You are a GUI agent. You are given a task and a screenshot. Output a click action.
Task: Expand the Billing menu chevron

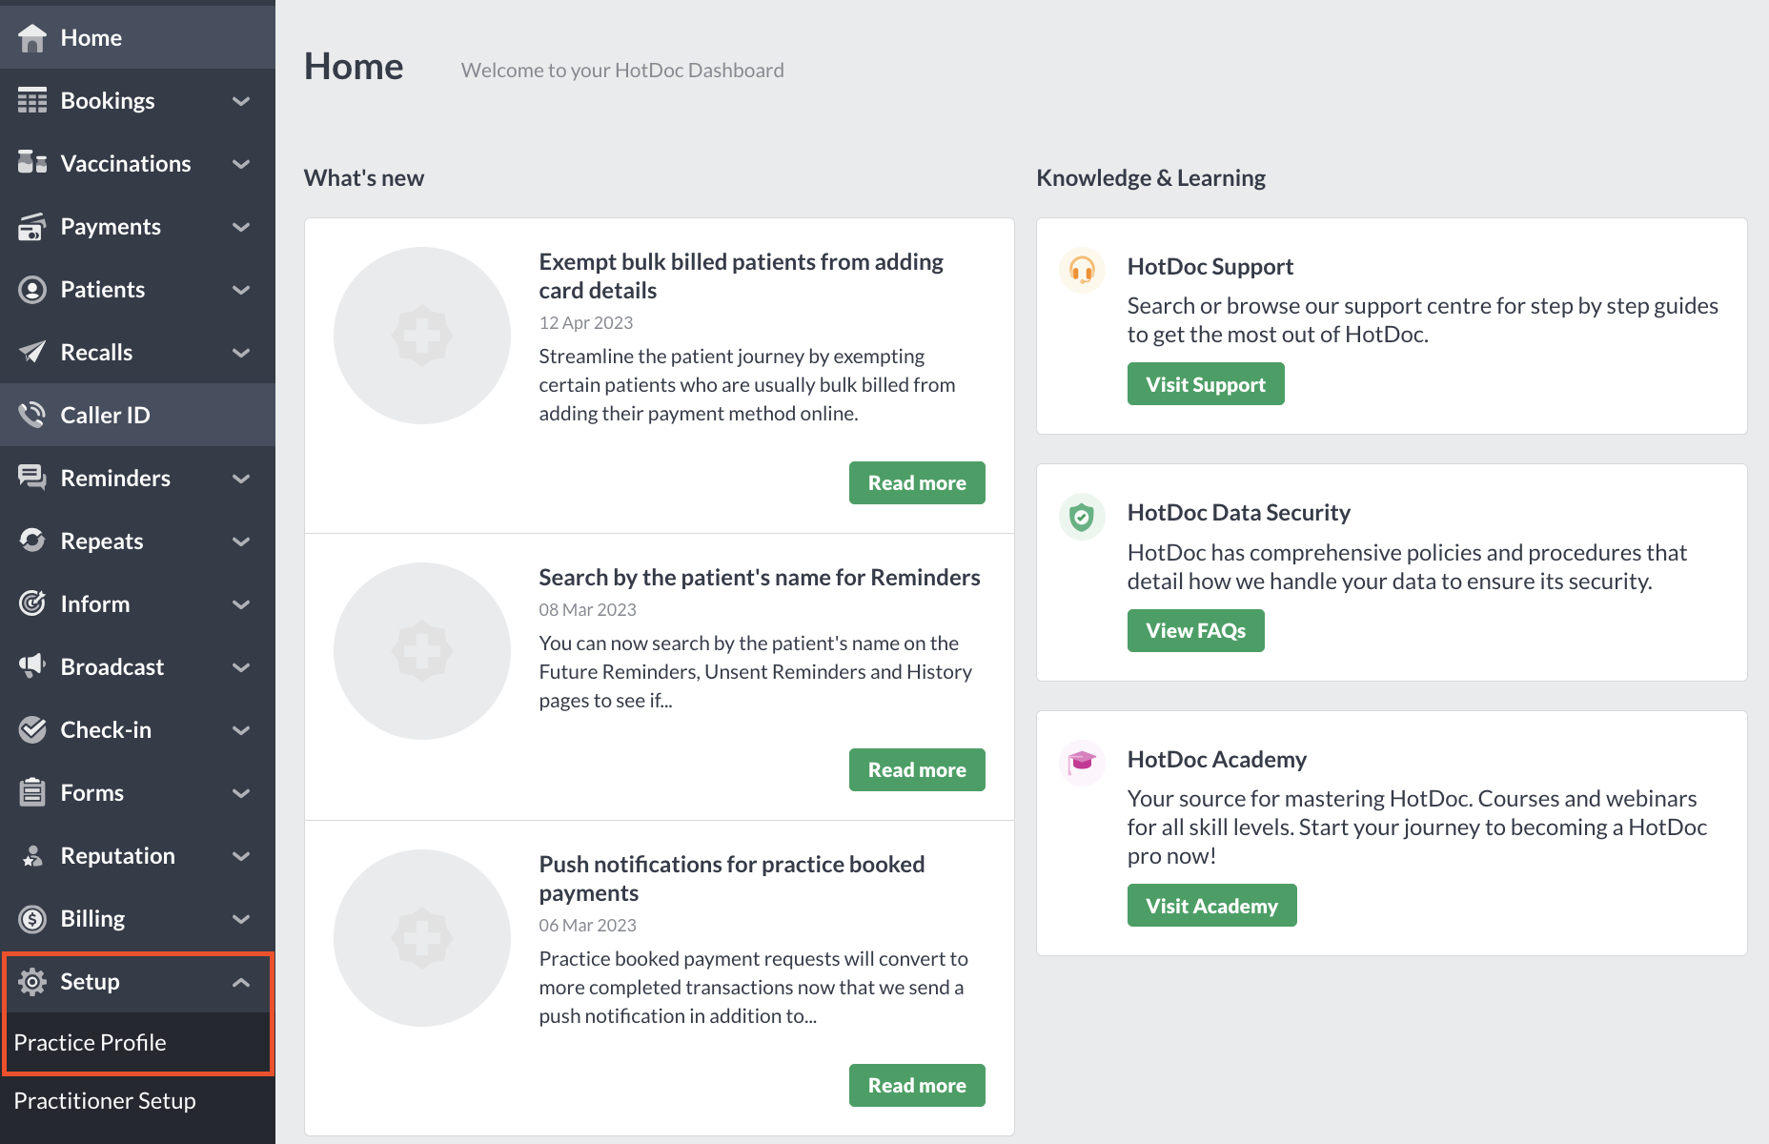pyautogui.click(x=241, y=919)
